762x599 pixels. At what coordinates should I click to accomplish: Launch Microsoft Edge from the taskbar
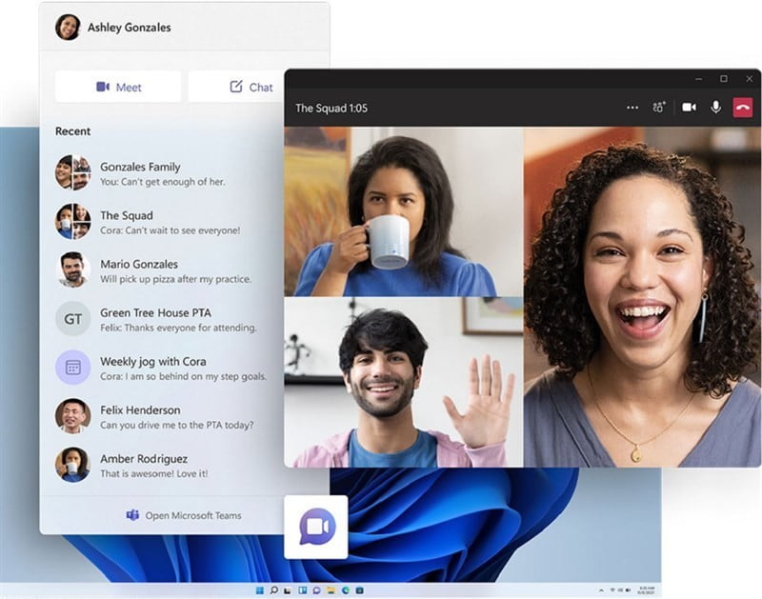click(345, 589)
